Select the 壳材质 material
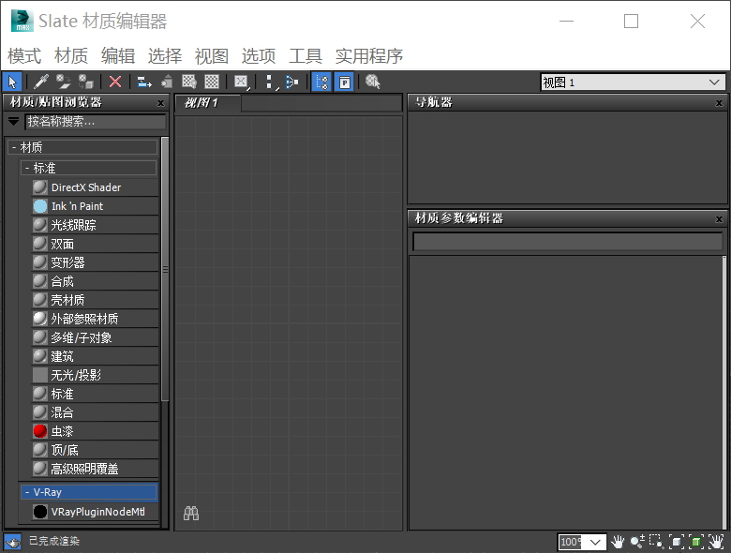This screenshot has height=553, width=731. pos(95,300)
